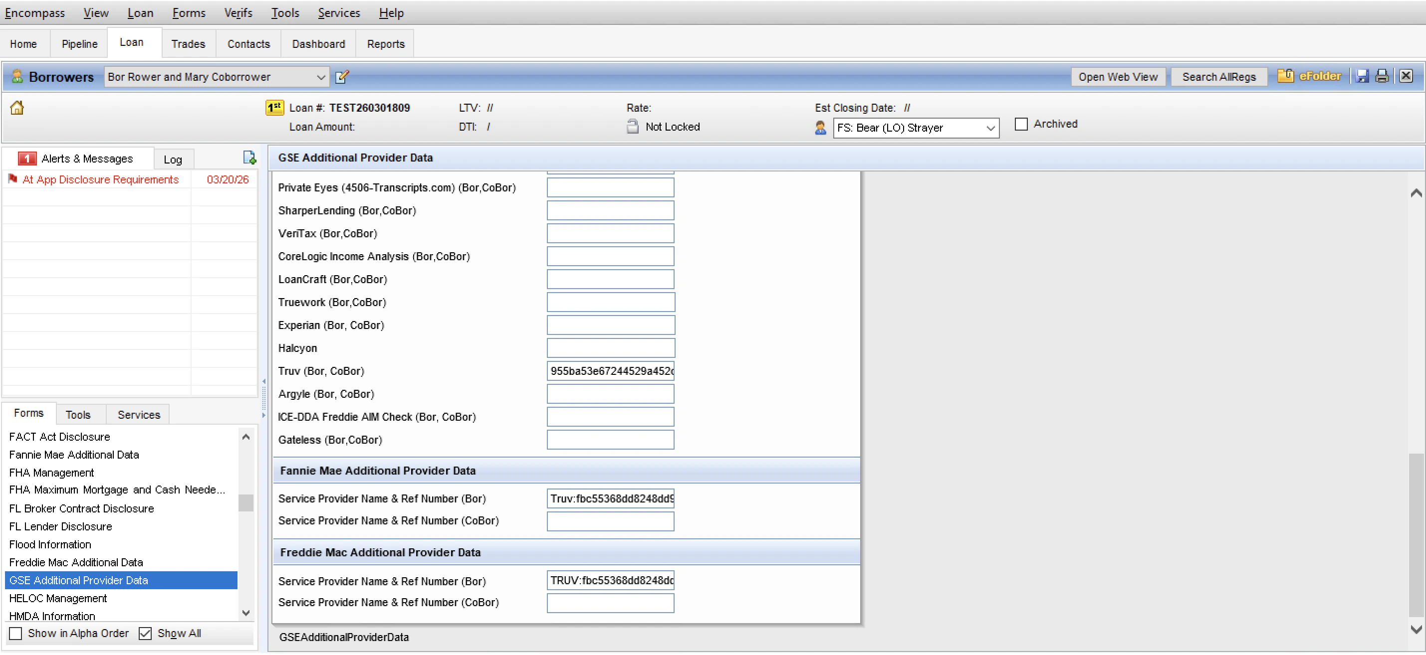Click the loan officer person icon

coord(820,128)
